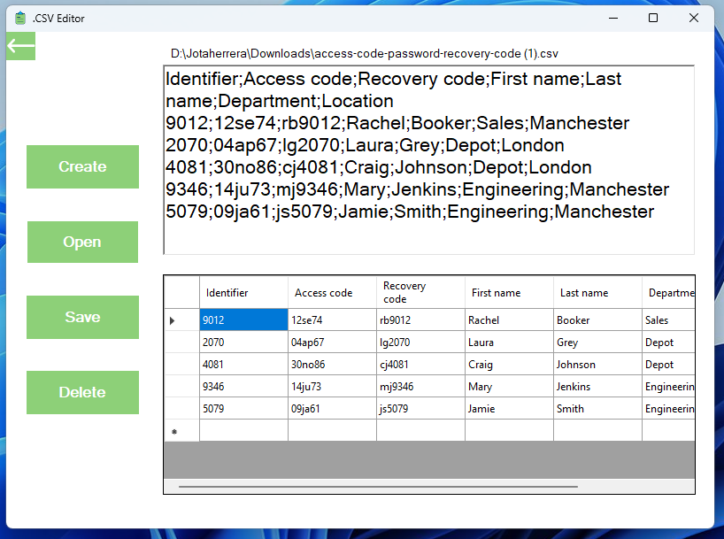Minimize the CSV Editor window
This screenshot has width=724, height=539.
click(613, 18)
